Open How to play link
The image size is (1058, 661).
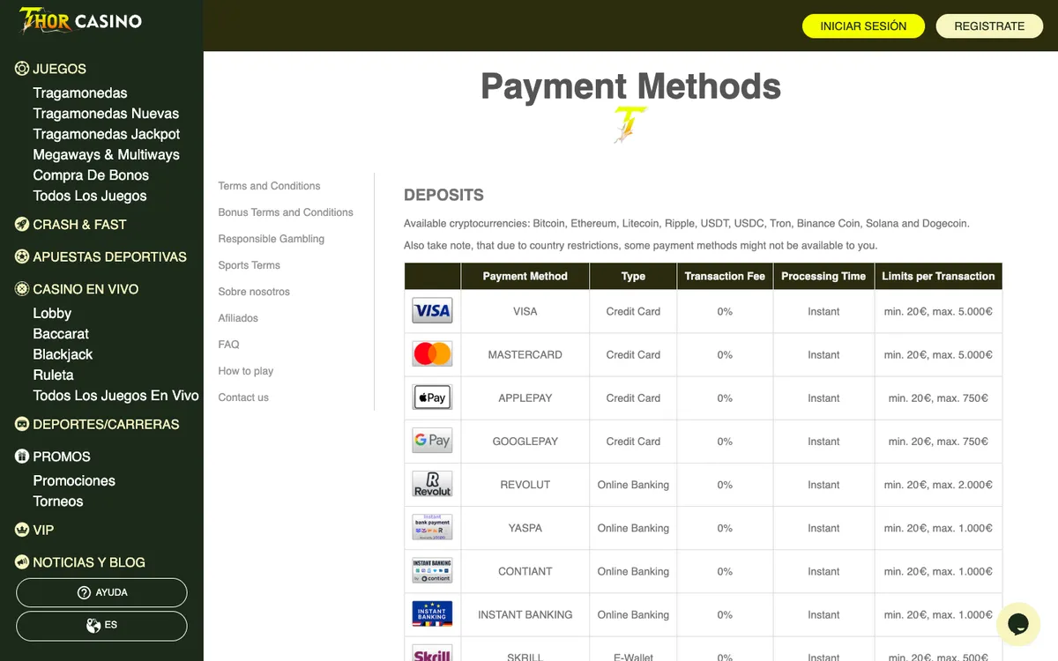click(246, 371)
